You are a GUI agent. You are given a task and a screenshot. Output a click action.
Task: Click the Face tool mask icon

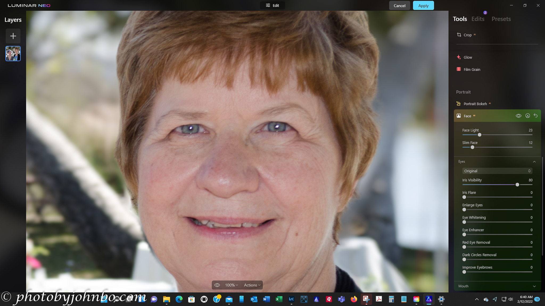pyautogui.click(x=527, y=116)
